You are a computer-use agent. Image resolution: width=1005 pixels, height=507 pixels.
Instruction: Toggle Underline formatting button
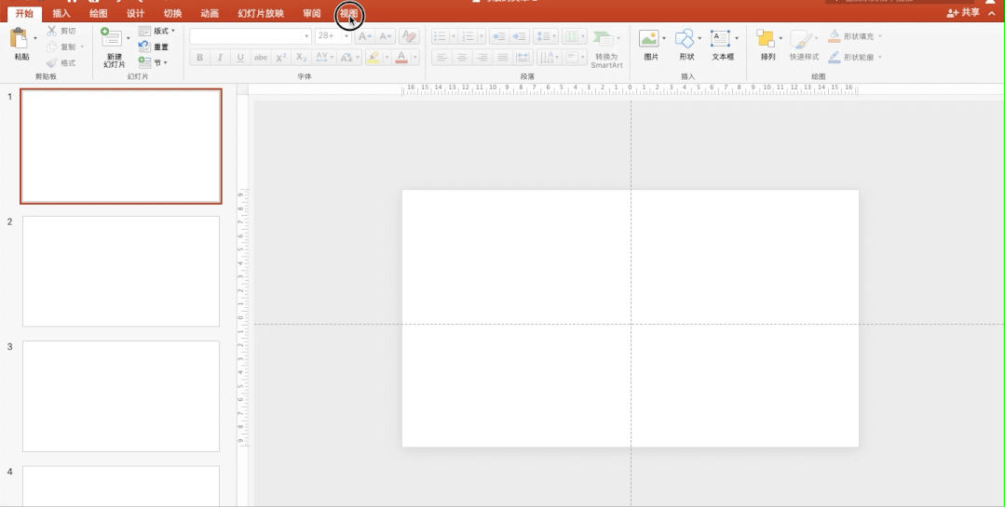(x=240, y=58)
